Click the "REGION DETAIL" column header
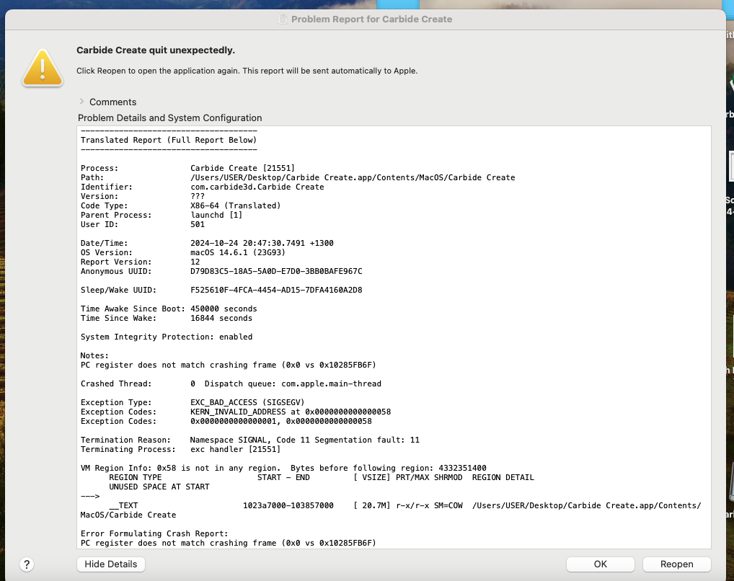This screenshot has width=734, height=581. click(503, 477)
